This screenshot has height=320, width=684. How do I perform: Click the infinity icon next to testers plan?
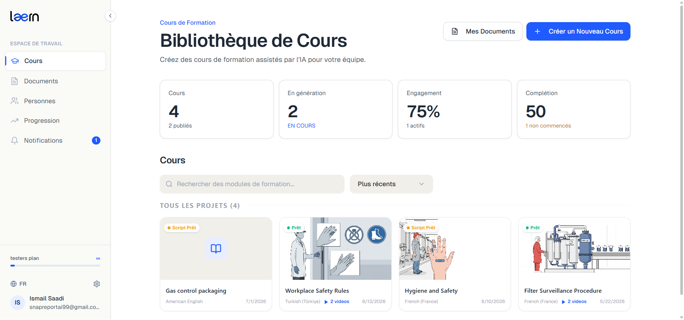click(x=98, y=258)
